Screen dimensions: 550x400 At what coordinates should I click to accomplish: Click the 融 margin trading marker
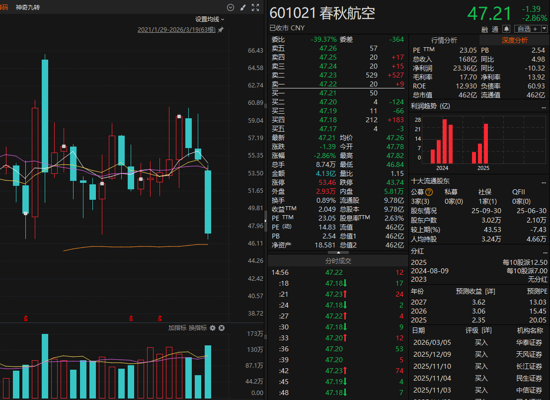tap(485, 29)
